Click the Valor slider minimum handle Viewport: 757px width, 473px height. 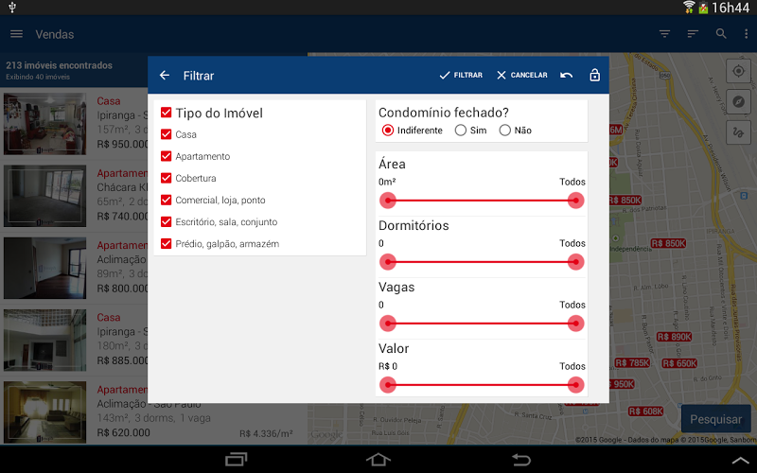pyautogui.click(x=388, y=385)
